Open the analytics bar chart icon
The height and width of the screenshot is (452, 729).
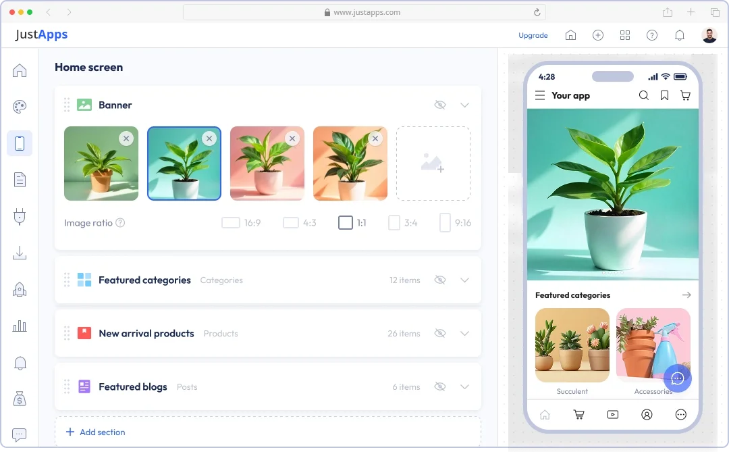(x=20, y=326)
